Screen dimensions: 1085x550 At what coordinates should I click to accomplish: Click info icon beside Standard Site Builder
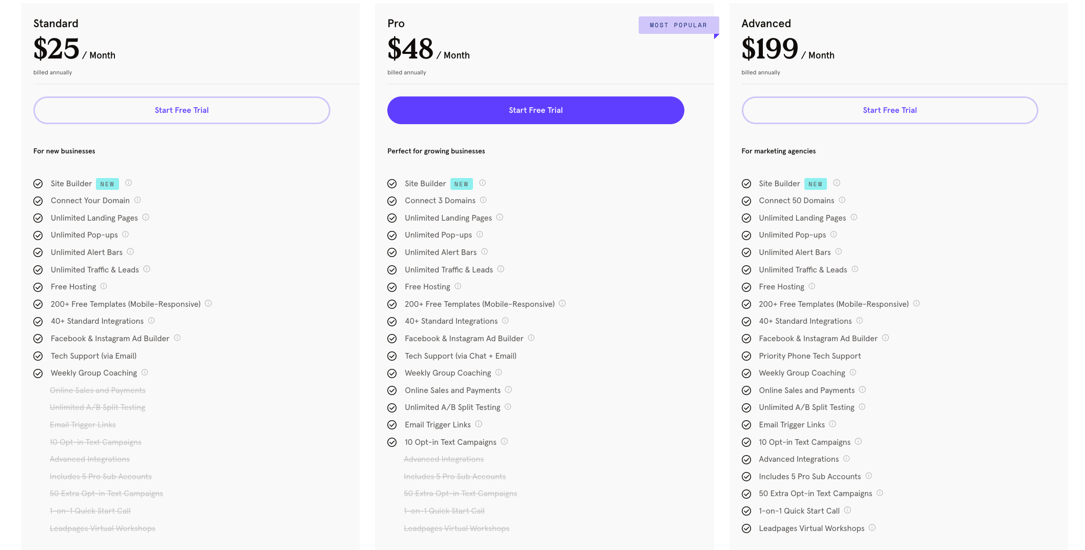(129, 183)
